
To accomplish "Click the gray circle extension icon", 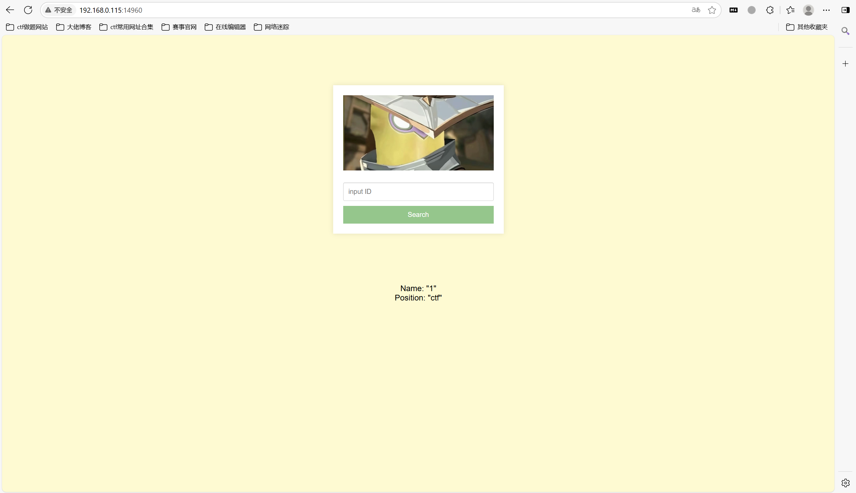I will tap(752, 10).
